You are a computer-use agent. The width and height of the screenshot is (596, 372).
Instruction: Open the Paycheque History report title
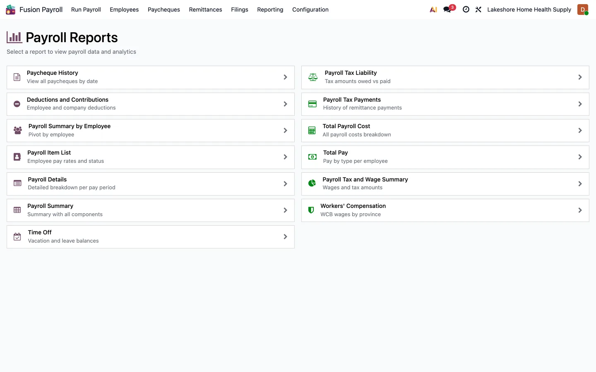click(x=53, y=73)
